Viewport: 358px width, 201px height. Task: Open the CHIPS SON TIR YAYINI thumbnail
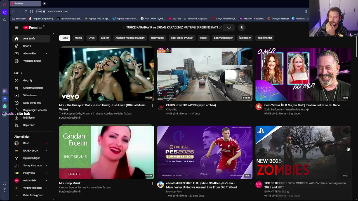pyautogui.click(x=205, y=74)
